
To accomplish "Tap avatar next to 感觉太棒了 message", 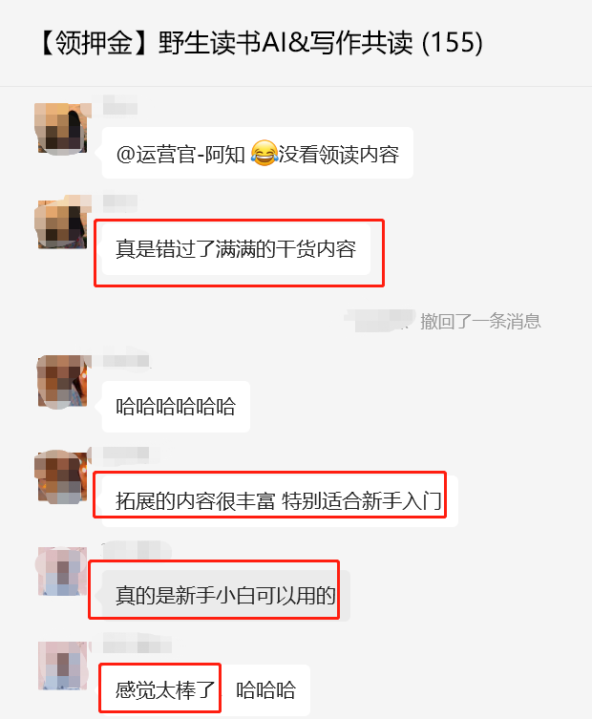I will click(62, 666).
